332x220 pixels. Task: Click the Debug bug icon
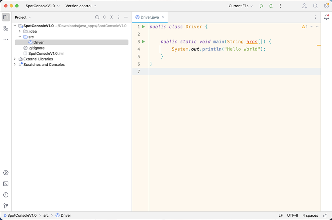[x=271, y=6]
